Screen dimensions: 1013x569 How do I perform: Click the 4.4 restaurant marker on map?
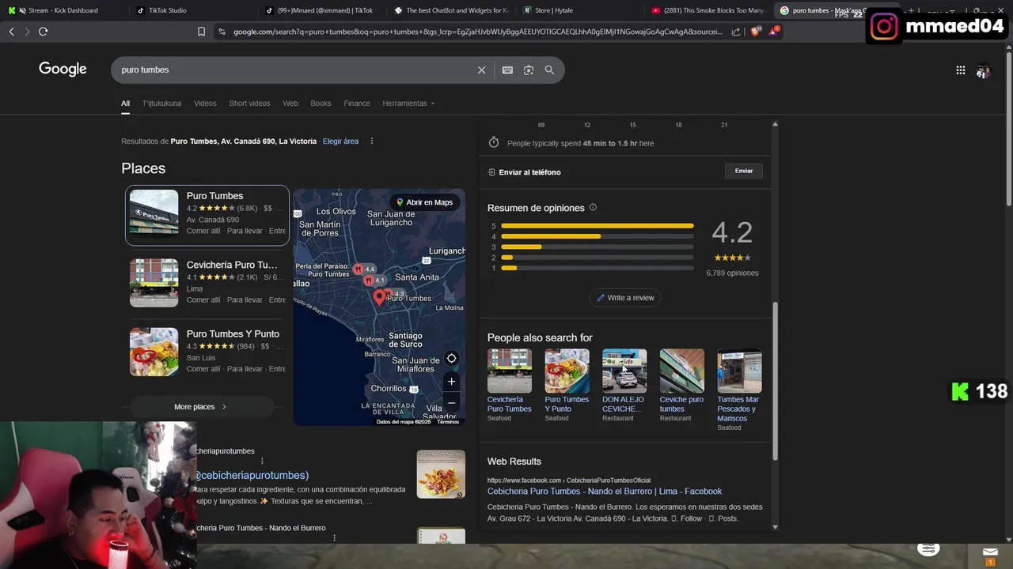coord(365,269)
